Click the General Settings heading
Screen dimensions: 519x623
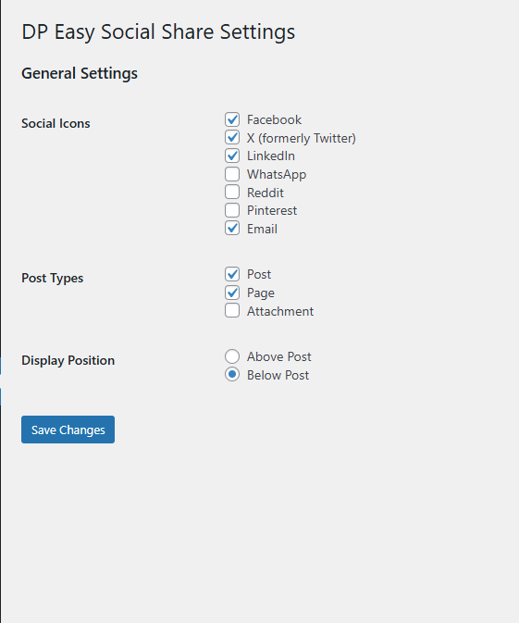(80, 73)
